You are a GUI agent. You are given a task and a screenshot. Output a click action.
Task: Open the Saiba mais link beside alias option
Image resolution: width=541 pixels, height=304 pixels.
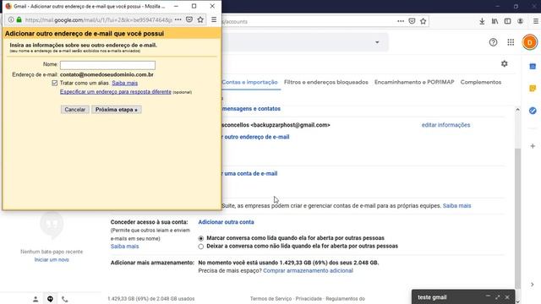(125, 83)
